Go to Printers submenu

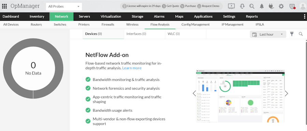(84, 25)
